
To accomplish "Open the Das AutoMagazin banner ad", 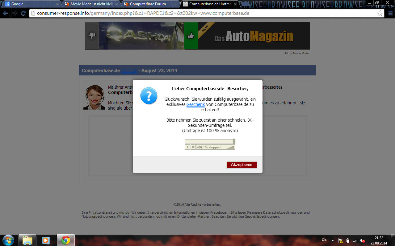I will [254, 36].
